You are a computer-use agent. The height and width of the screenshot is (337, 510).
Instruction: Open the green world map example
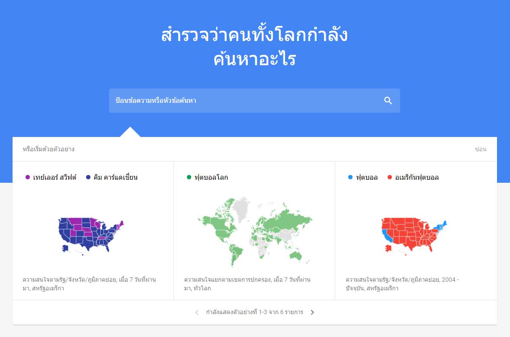click(x=254, y=232)
